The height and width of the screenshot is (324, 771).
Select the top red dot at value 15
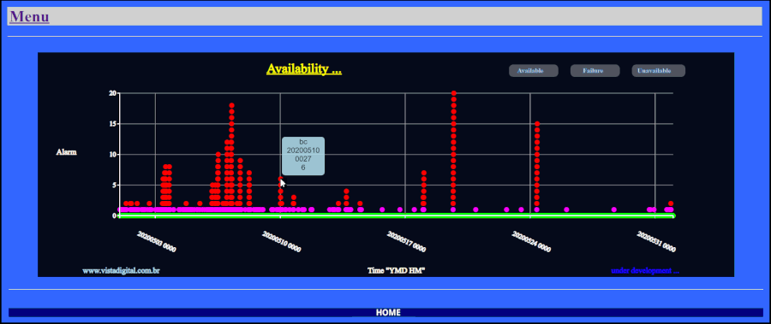point(537,124)
